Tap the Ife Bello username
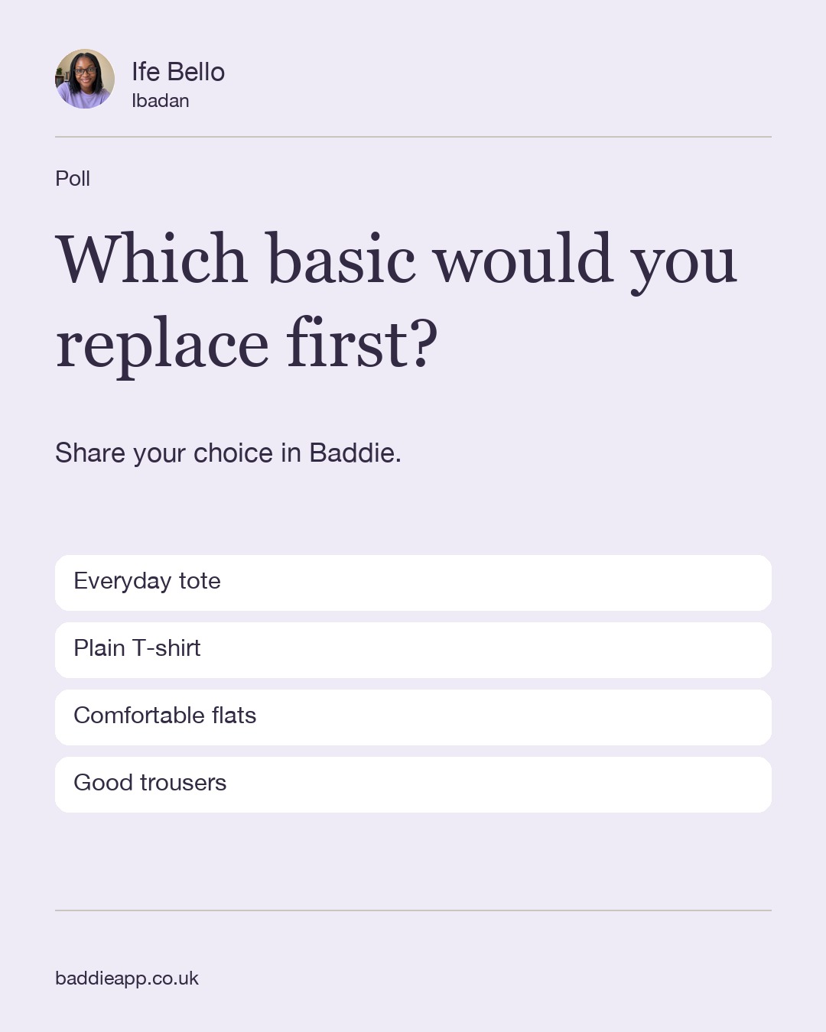 click(x=178, y=72)
